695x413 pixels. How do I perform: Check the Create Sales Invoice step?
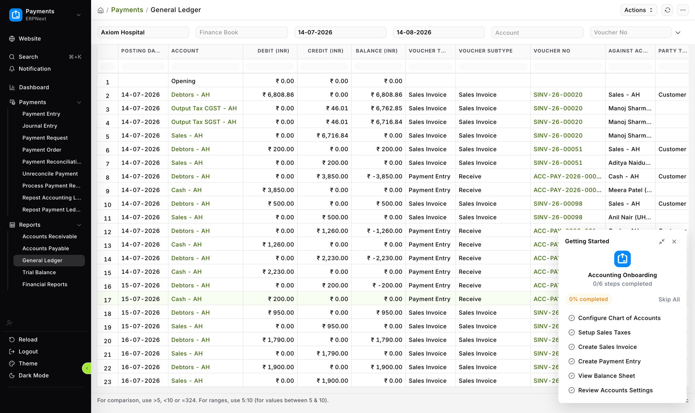click(572, 347)
